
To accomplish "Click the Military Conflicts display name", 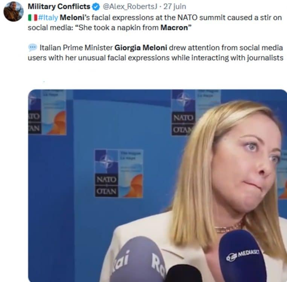I will (x=59, y=6).
